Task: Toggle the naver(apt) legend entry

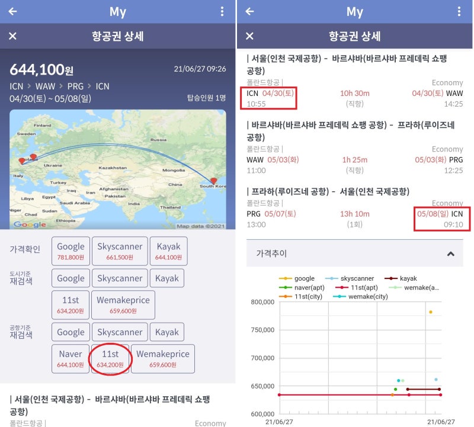Action: (x=305, y=287)
